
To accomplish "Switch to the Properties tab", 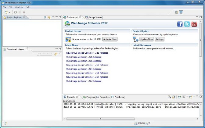I will click(x=103, y=97).
